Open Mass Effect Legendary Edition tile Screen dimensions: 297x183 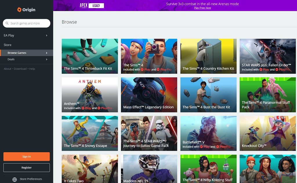(x=149, y=95)
